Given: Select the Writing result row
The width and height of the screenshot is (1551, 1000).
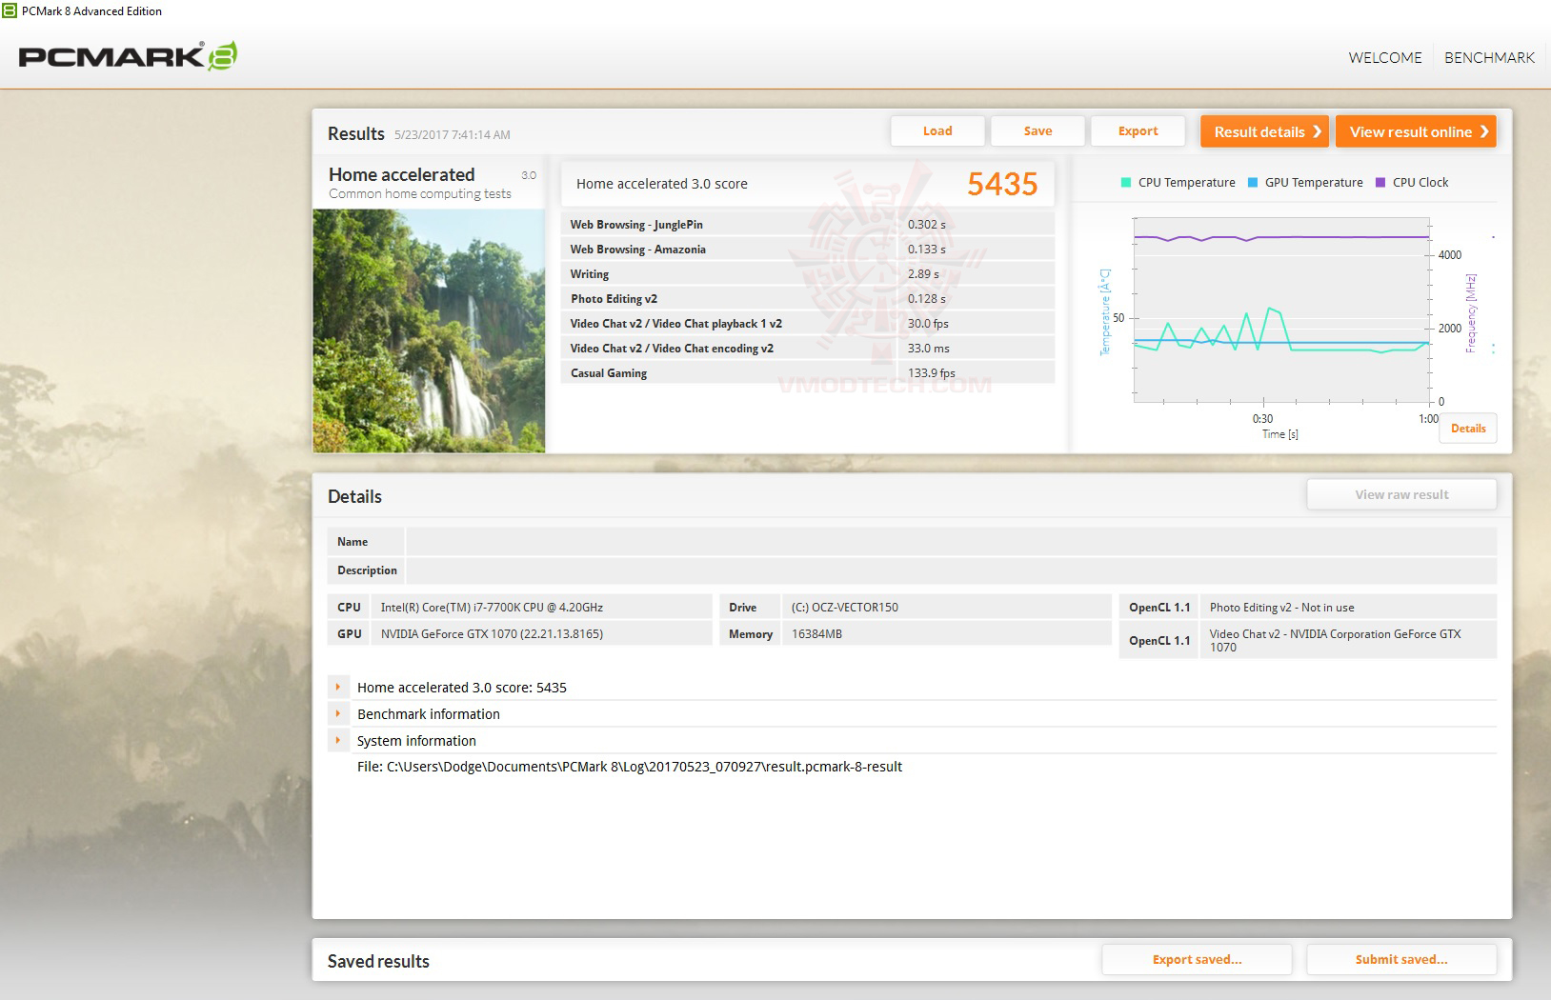Looking at the screenshot, I should pyautogui.click(x=808, y=274).
